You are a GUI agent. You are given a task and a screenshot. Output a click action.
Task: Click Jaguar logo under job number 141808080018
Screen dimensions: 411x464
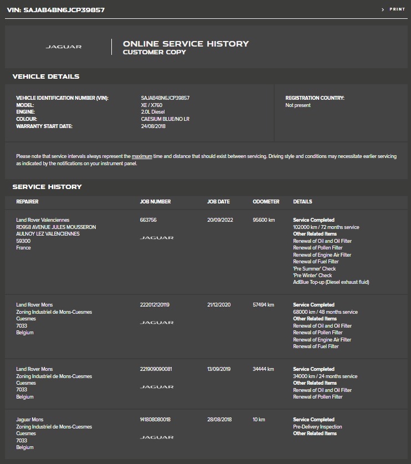coord(157,437)
